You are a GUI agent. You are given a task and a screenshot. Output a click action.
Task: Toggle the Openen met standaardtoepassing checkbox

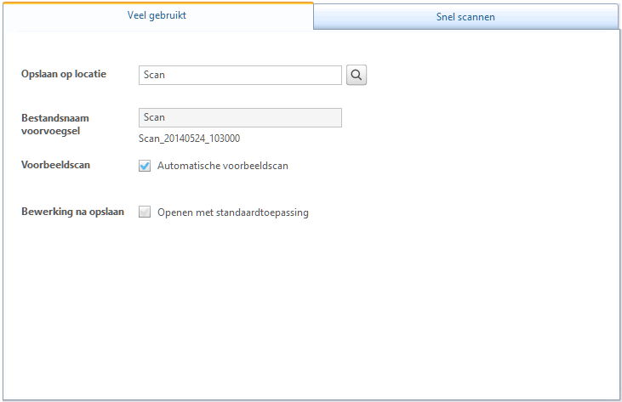point(145,212)
